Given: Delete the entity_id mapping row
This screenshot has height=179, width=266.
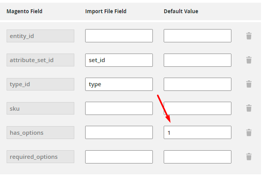Looking at the screenshot, I should tap(249, 36).
